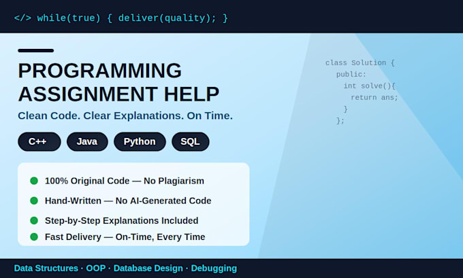Click 'Debugging' in the footer bar

214,268
